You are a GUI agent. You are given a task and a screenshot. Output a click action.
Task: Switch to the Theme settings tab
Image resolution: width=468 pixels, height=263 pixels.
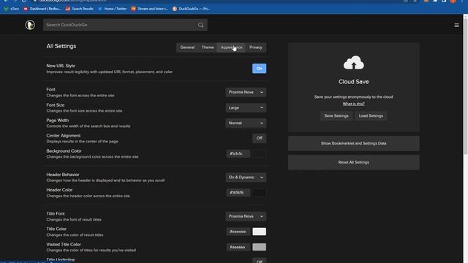pos(208,47)
